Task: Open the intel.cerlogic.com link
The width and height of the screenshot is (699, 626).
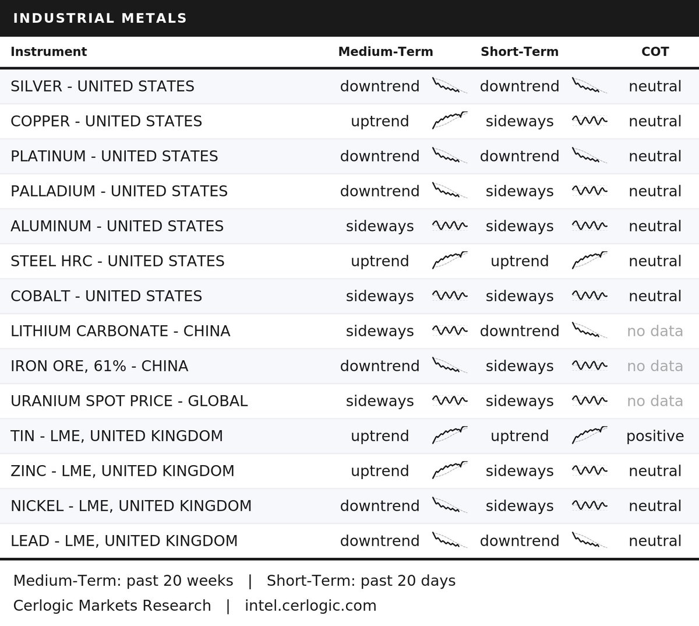Action: tap(310, 606)
